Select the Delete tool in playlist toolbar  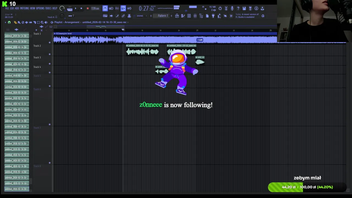pos(23,23)
